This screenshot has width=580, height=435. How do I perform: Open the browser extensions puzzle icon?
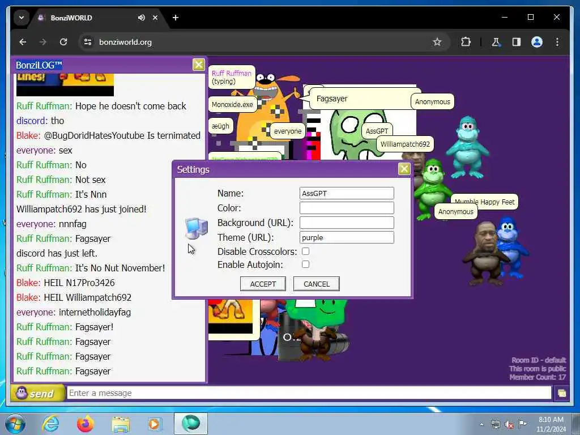(466, 42)
